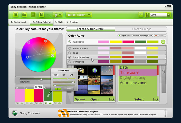Screen dimensions: 181x123
Task: Go to the 3. Style tab
Action: coord(59,22)
